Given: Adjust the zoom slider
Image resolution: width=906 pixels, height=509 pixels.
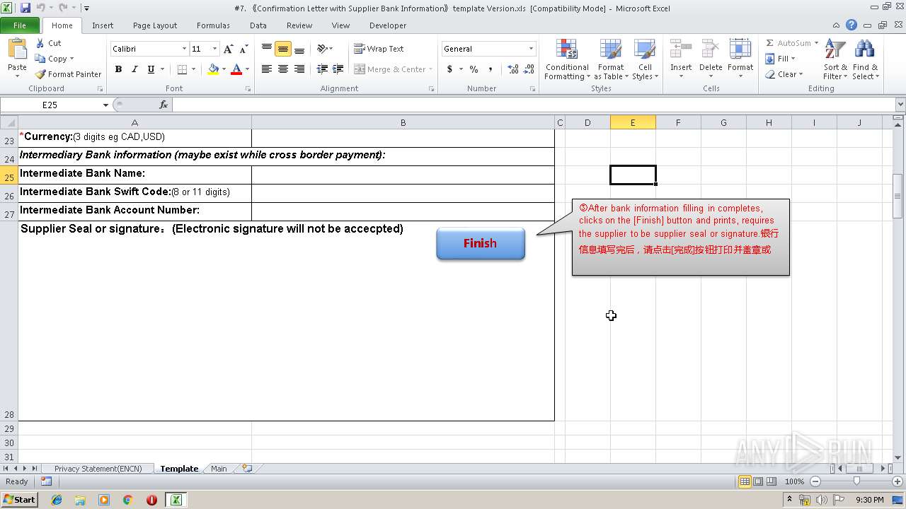Looking at the screenshot, I should 856,481.
